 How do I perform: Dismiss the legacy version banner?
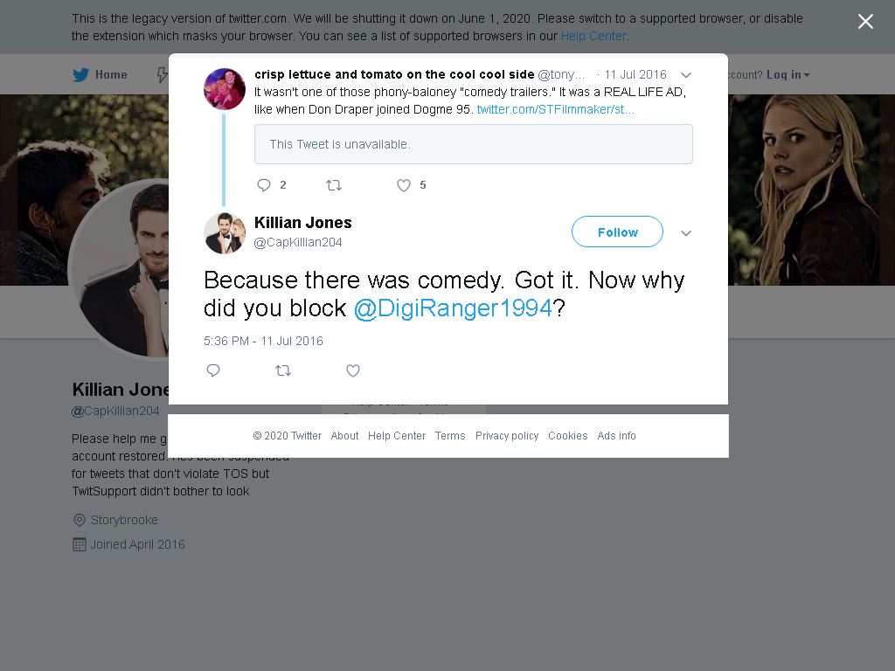[865, 21]
